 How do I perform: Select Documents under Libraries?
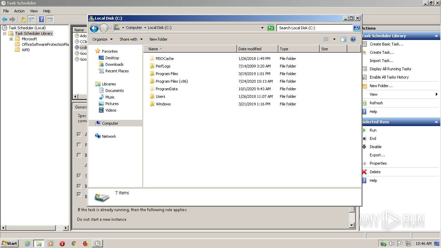(114, 91)
